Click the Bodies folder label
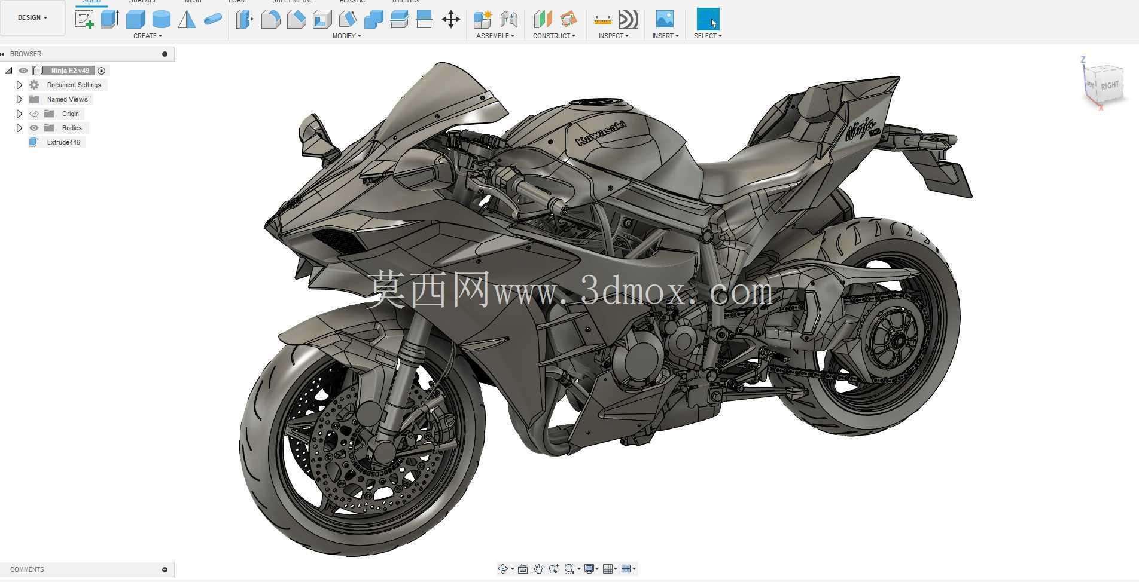Image resolution: width=1139 pixels, height=582 pixels. [x=72, y=128]
